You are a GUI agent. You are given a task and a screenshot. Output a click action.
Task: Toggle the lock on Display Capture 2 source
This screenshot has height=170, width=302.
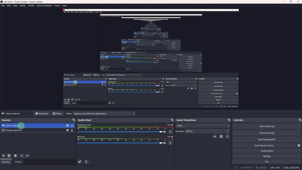[x=72, y=130]
